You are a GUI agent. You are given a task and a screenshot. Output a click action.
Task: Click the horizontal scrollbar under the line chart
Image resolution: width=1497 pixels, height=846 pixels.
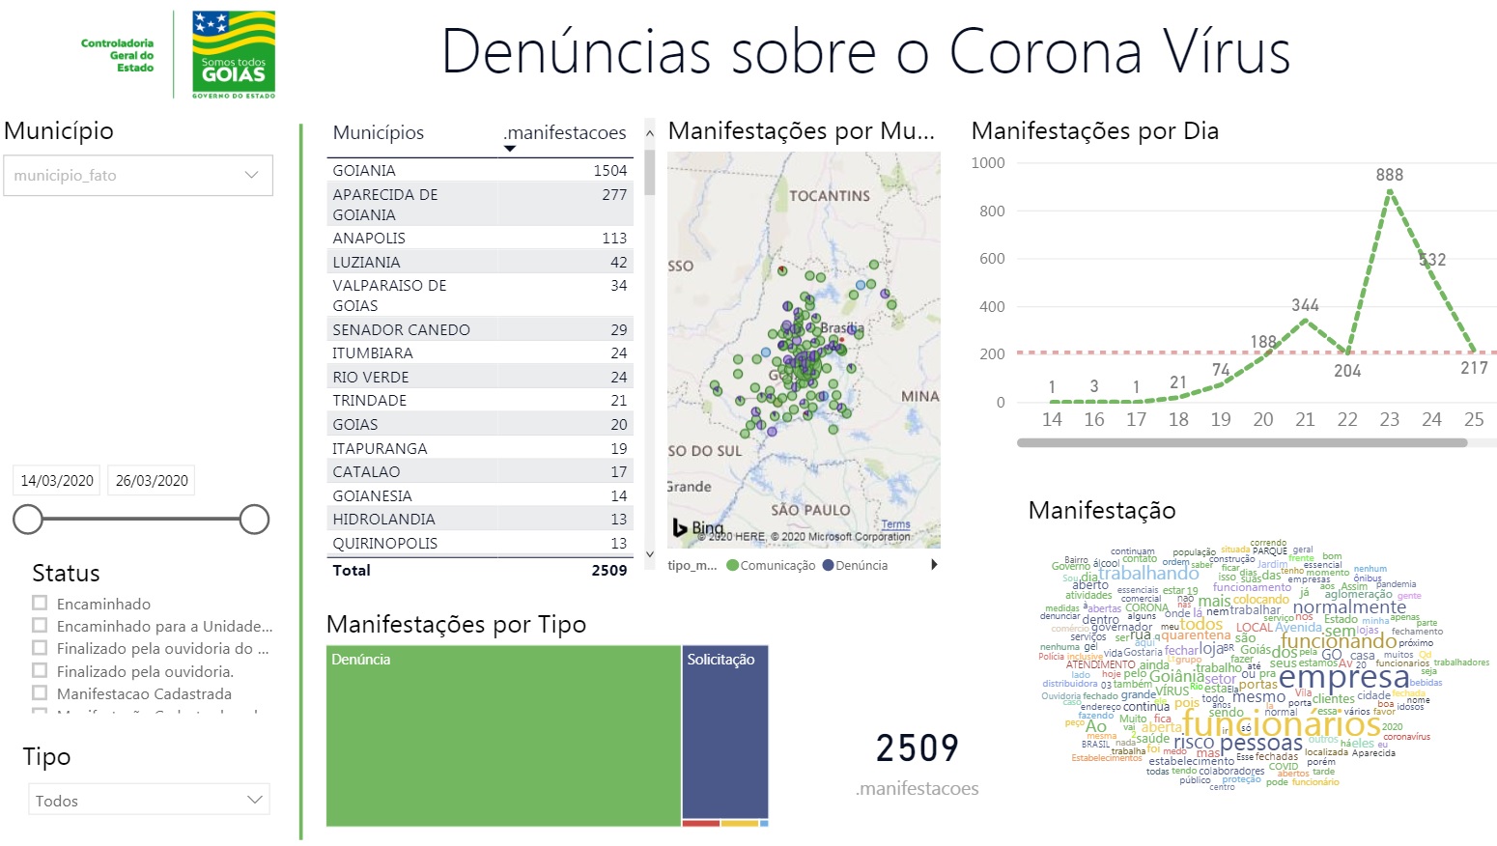click(1242, 443)
